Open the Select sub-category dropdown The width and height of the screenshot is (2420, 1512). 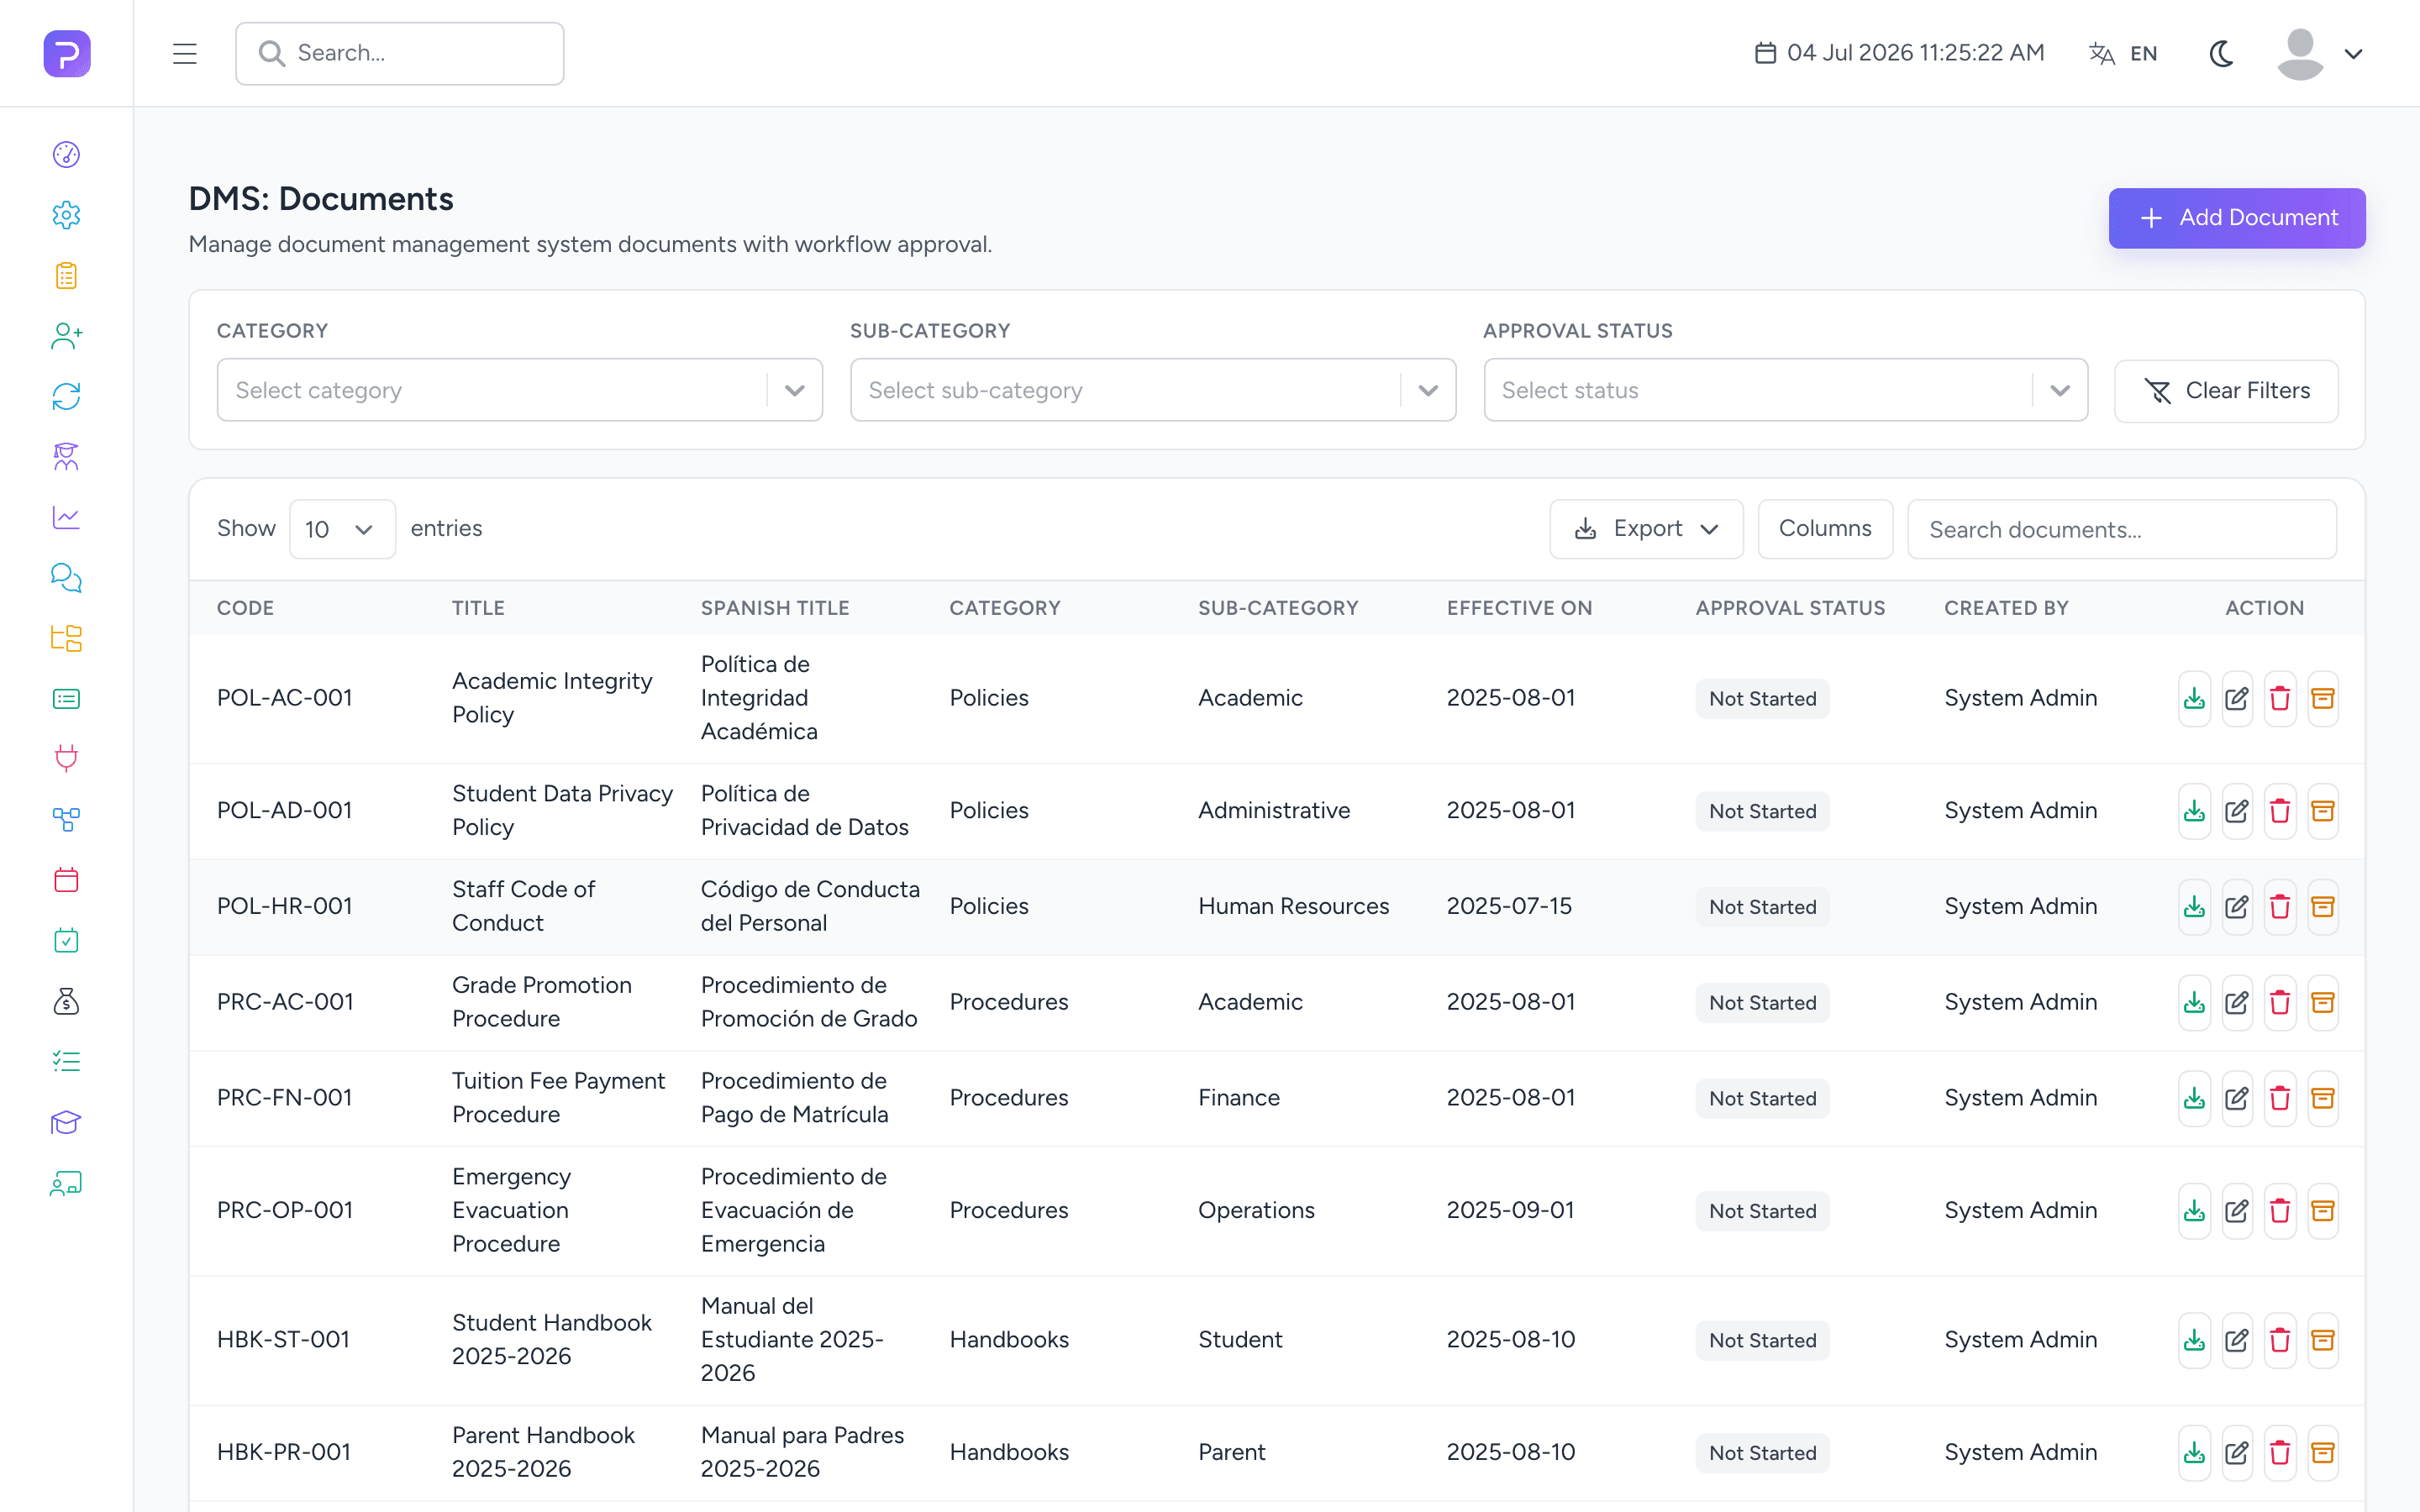point(1152,390)
